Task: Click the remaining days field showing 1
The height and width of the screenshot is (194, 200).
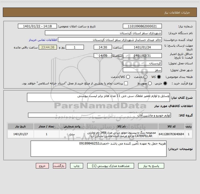Action: point(75,47)
